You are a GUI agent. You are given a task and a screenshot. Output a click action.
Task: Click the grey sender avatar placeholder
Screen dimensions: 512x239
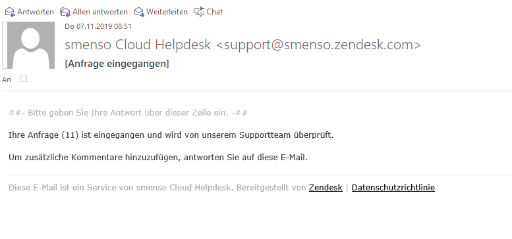[x=31, y=45]
